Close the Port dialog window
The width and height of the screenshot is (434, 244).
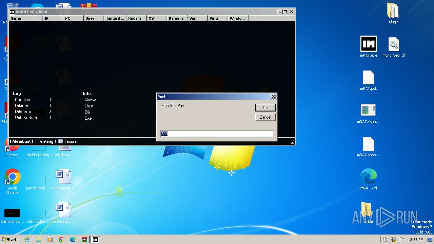tap(273, 97)
